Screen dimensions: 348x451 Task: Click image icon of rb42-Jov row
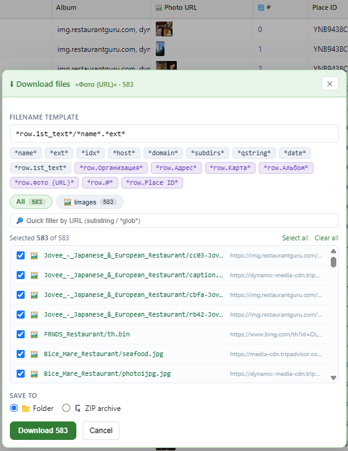pyautogui.click(x=34, y=315)
